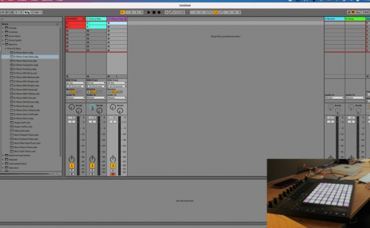Click the highlighted teal send knob on track 2
The height and width of the screenshot is (228, 370).
click(92, 107)
